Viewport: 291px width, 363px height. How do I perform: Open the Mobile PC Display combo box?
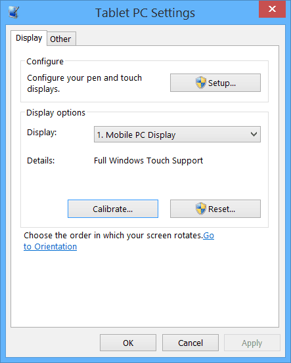click(177, 135)
